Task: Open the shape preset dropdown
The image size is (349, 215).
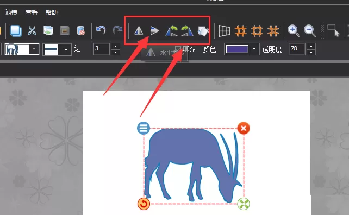Action: tap(34, 49)
